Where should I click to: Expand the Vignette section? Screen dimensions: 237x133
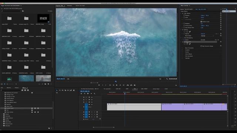pos(182,58)
